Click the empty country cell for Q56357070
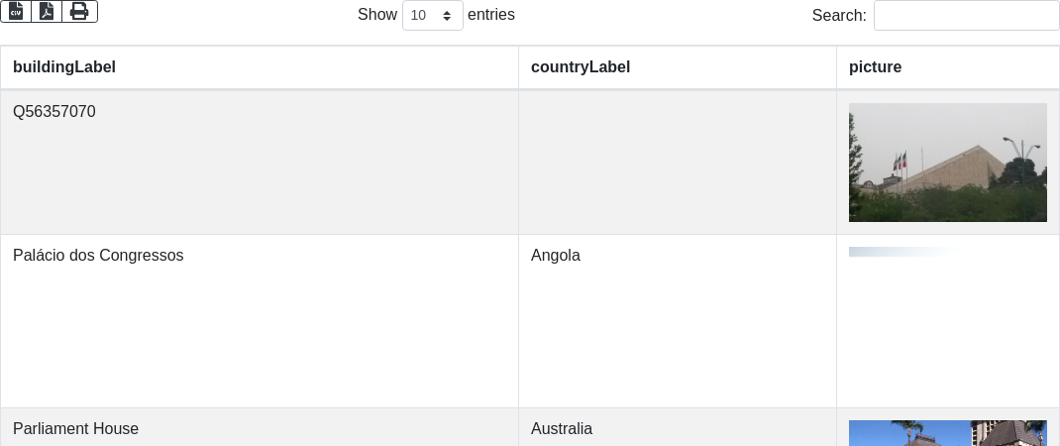Screen dimensions: 1060x446 [677, 163]
